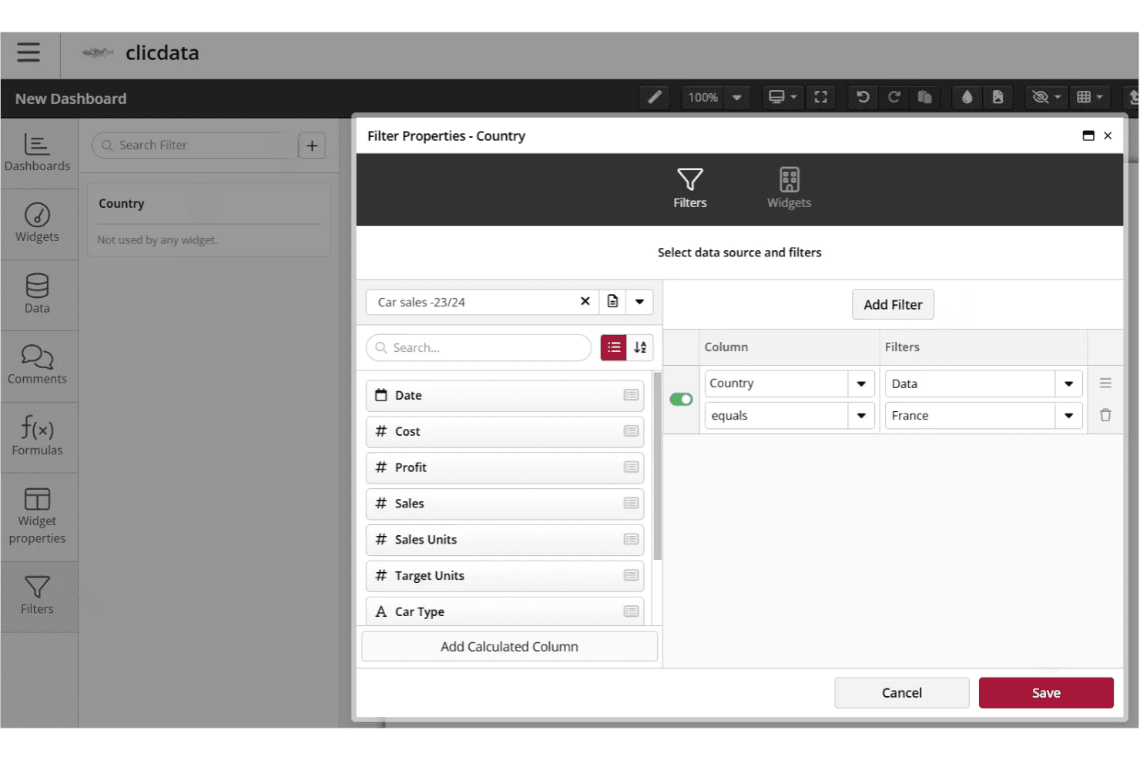Toggle the hidden-eye visibility toolbar option
The width and height of the screenshot is (1140, 760).
(1047, 97)
